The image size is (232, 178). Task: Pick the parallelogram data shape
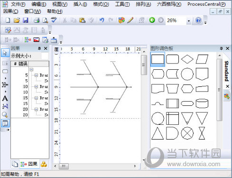202,59
